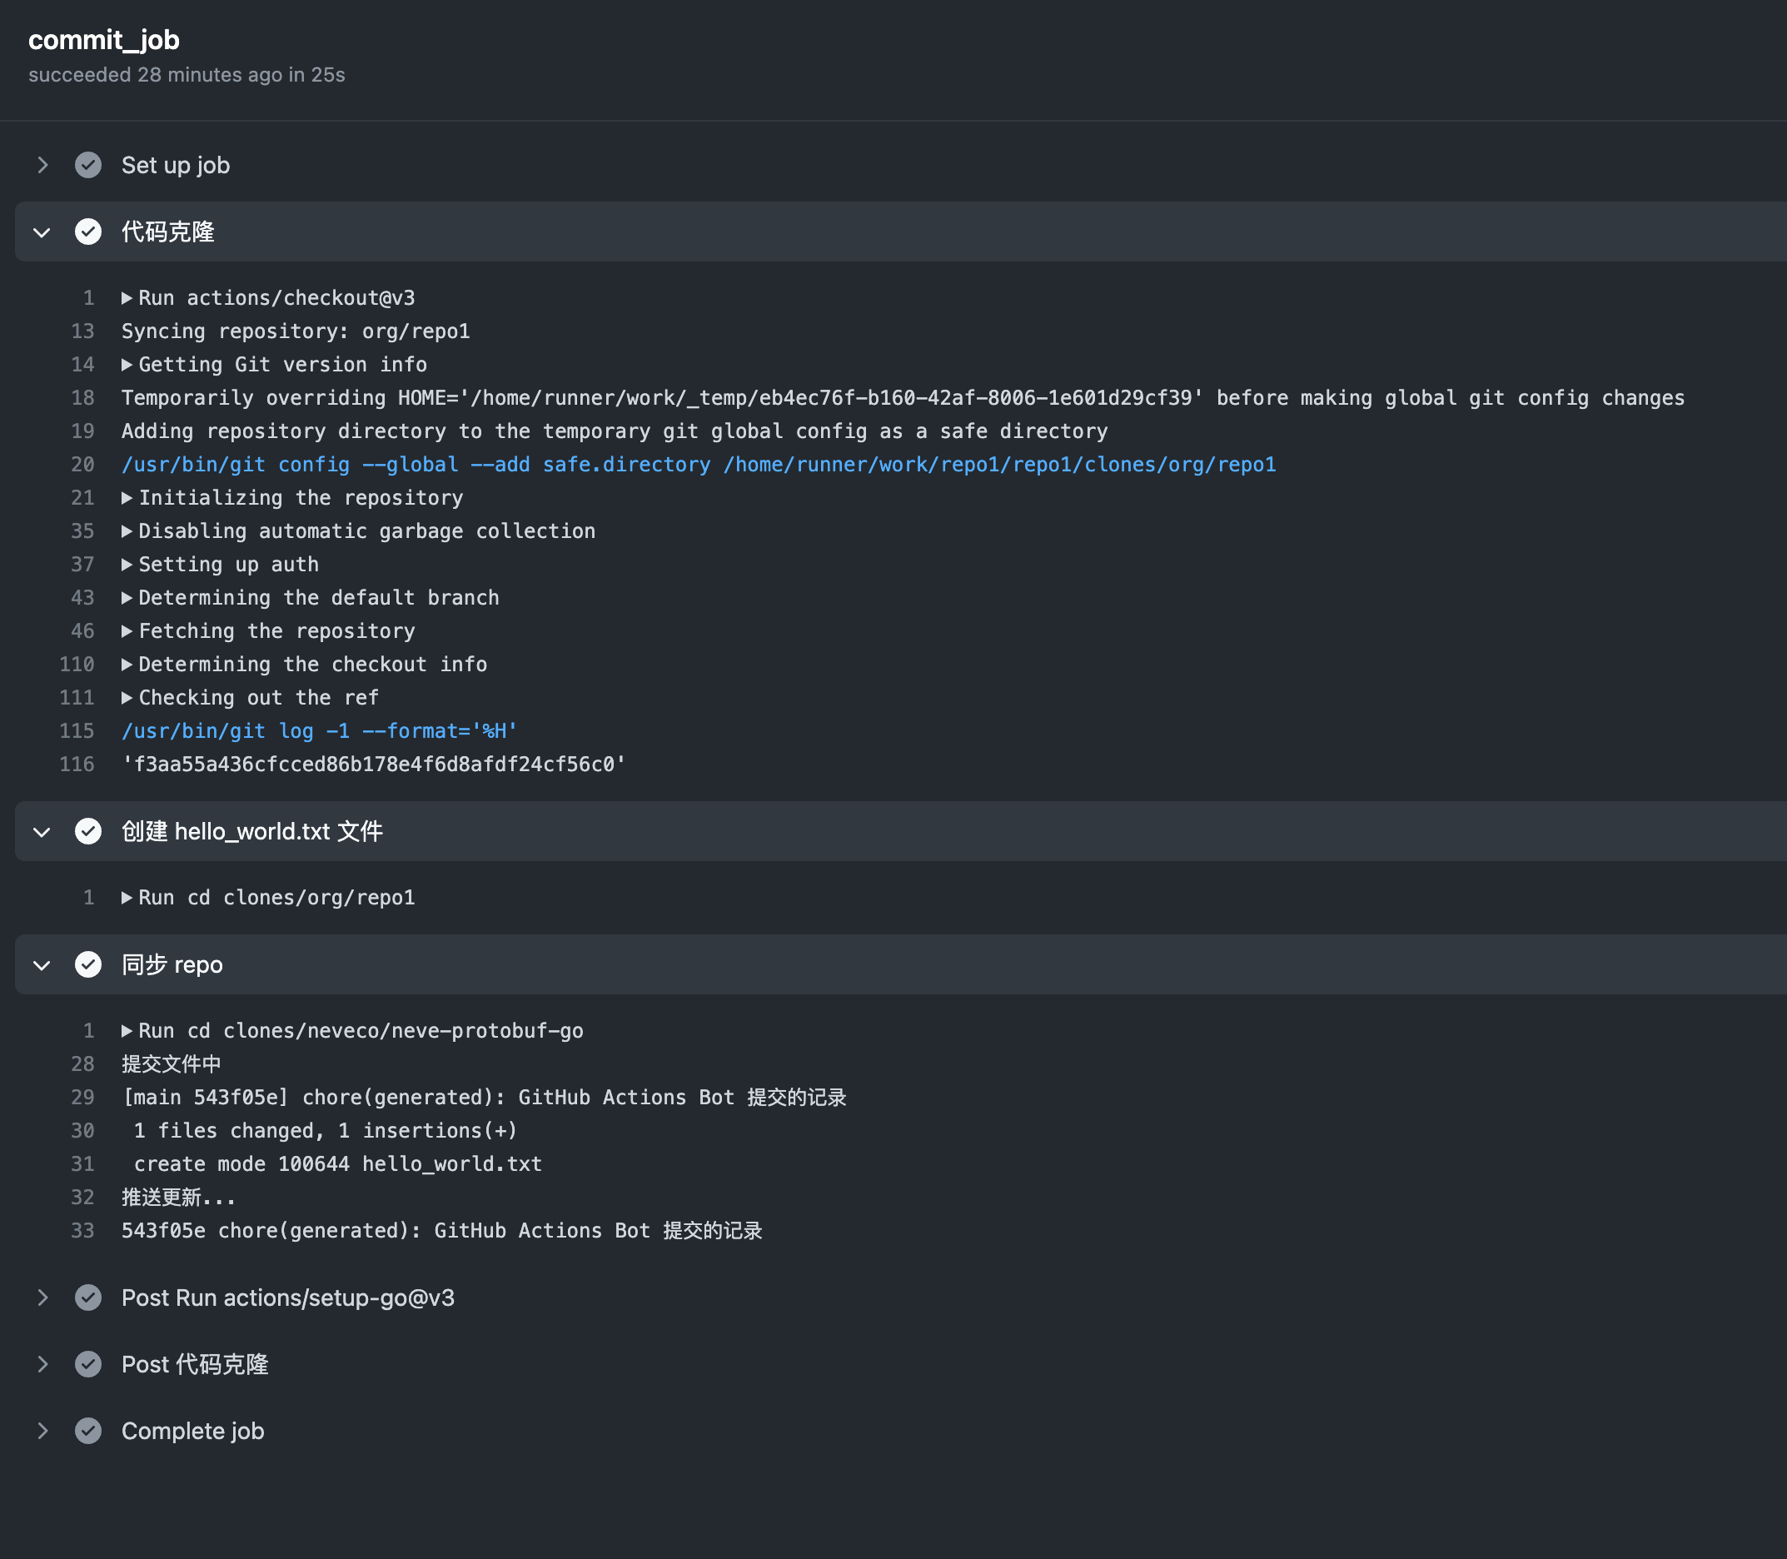Collapse the 代码克隆 step chevron
The width and height of the screenshot is (1787, 1559).
[42, 232]
